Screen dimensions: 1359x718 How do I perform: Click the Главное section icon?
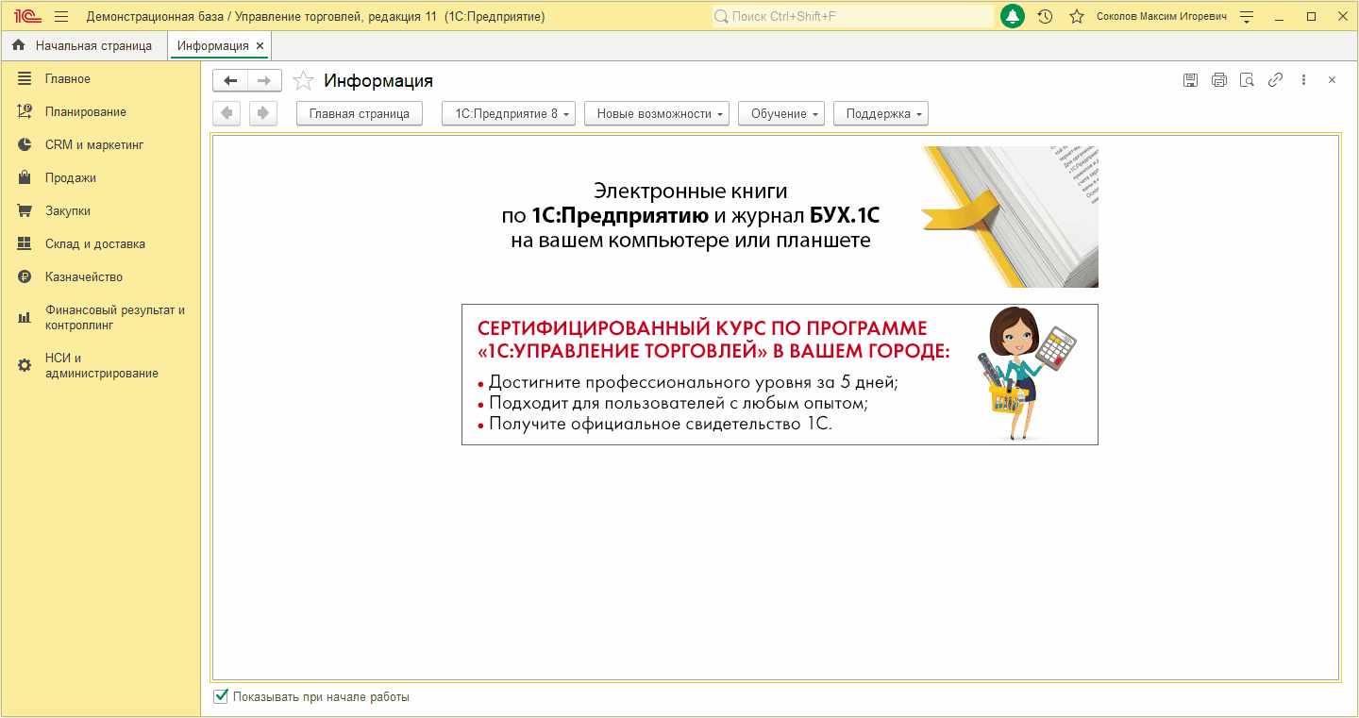25,79
